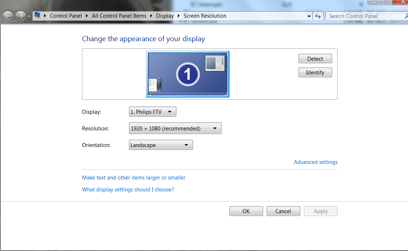408x251 pixels.
Task: Click the Display: label
Action: click(x=91, y=112)
